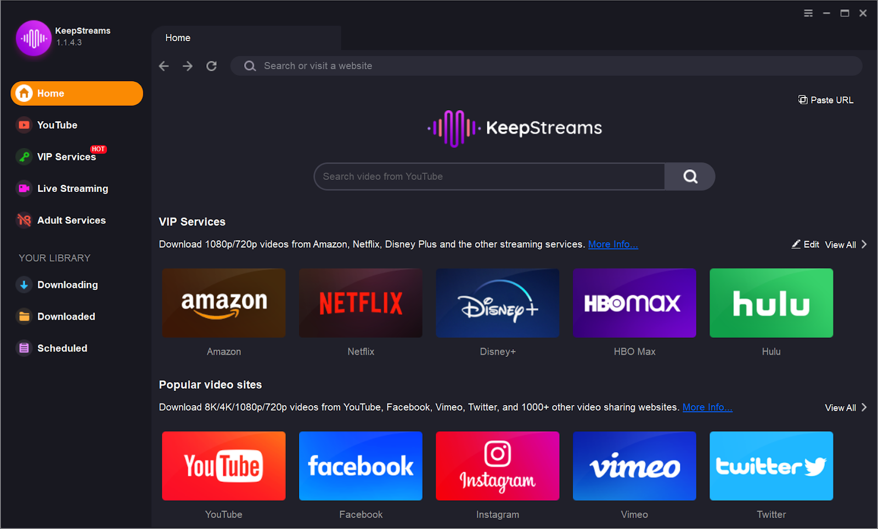Click the Live Streaming camera icon
The image size is (878, 529).
click(24, 189)
